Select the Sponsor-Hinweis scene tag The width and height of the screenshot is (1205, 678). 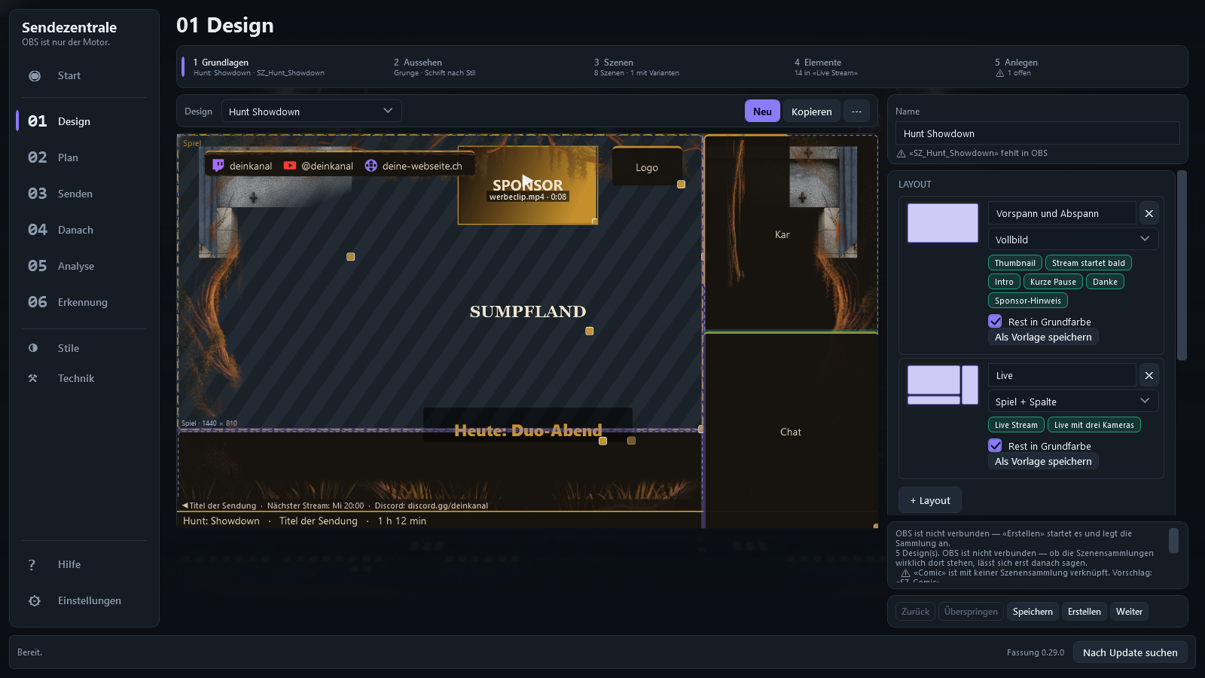click(1027, 301)
